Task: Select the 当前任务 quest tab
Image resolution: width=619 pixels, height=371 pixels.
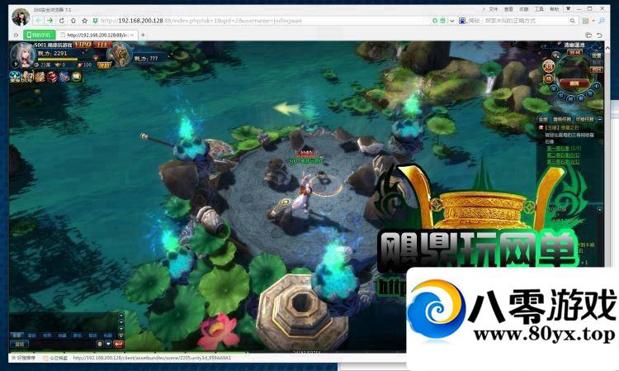Action: [x=562, y=119]
